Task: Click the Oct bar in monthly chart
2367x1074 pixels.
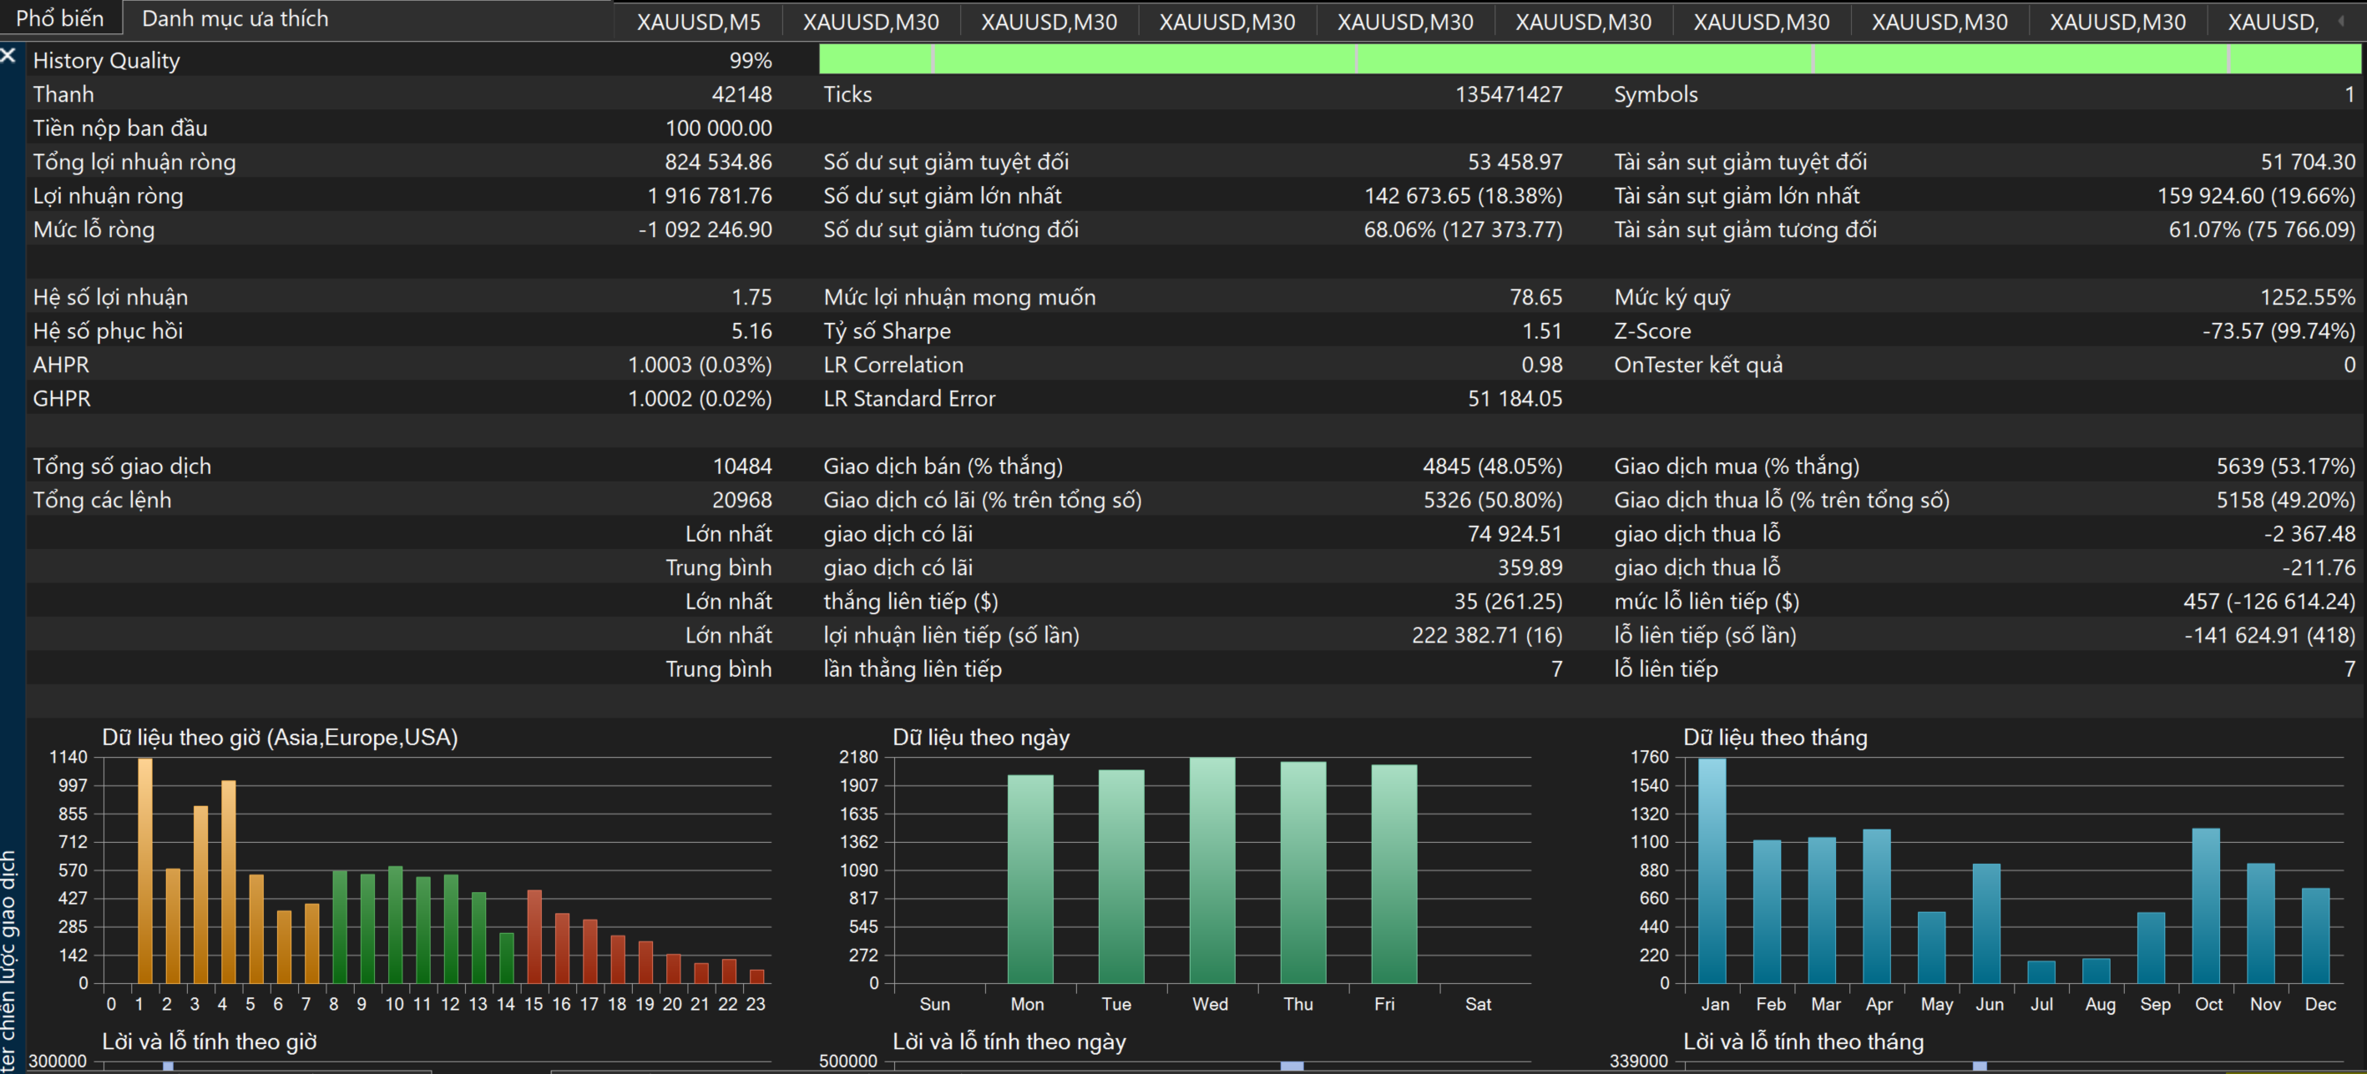Action: point(2205,906)
